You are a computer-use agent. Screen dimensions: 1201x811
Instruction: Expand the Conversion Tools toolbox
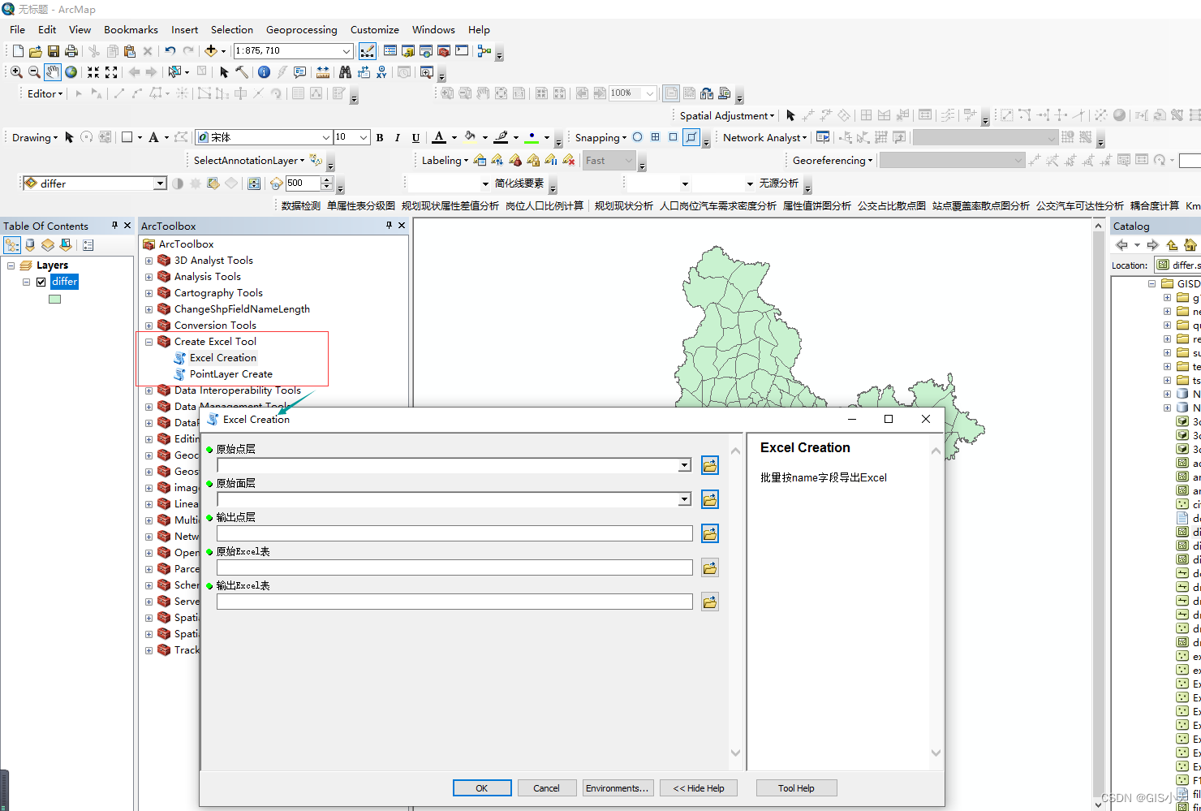[149, 325]
